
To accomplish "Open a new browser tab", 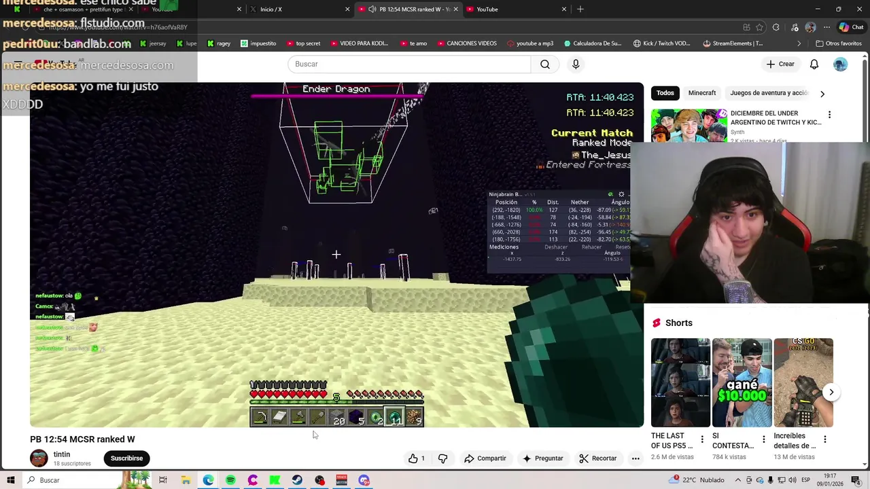I will coord(580,9).
